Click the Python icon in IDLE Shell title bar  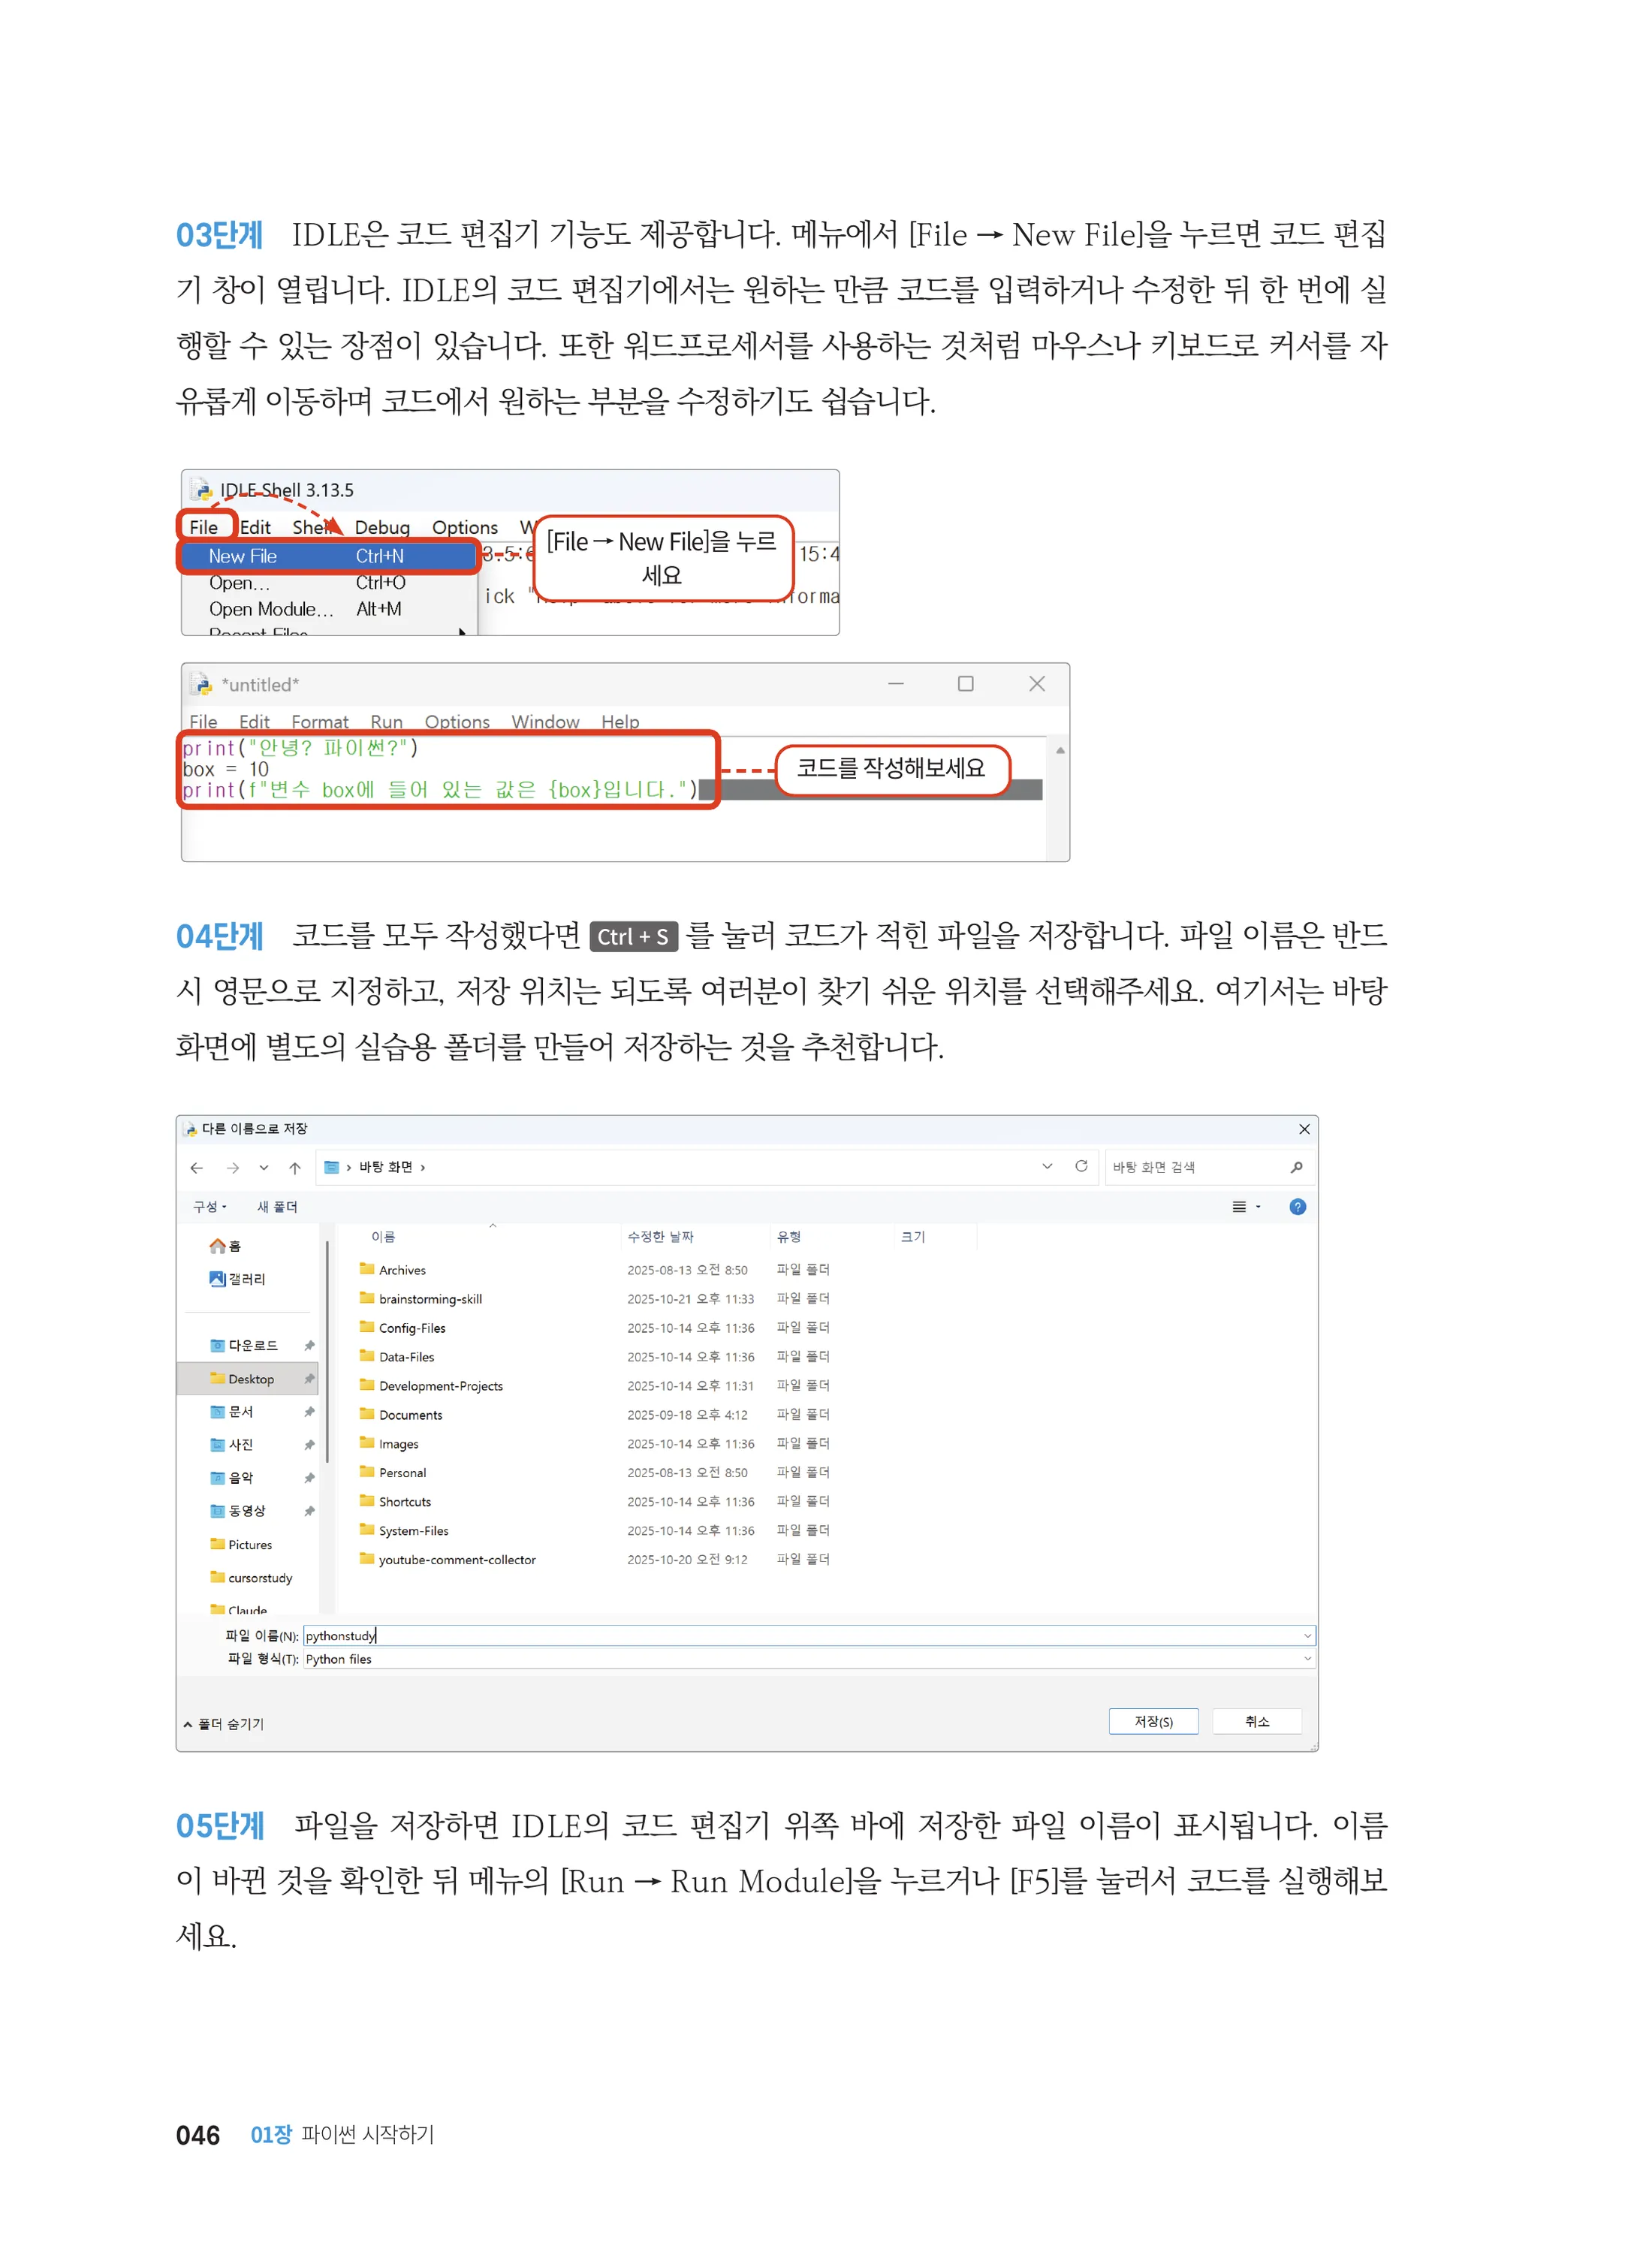click(x=203, y=490)
